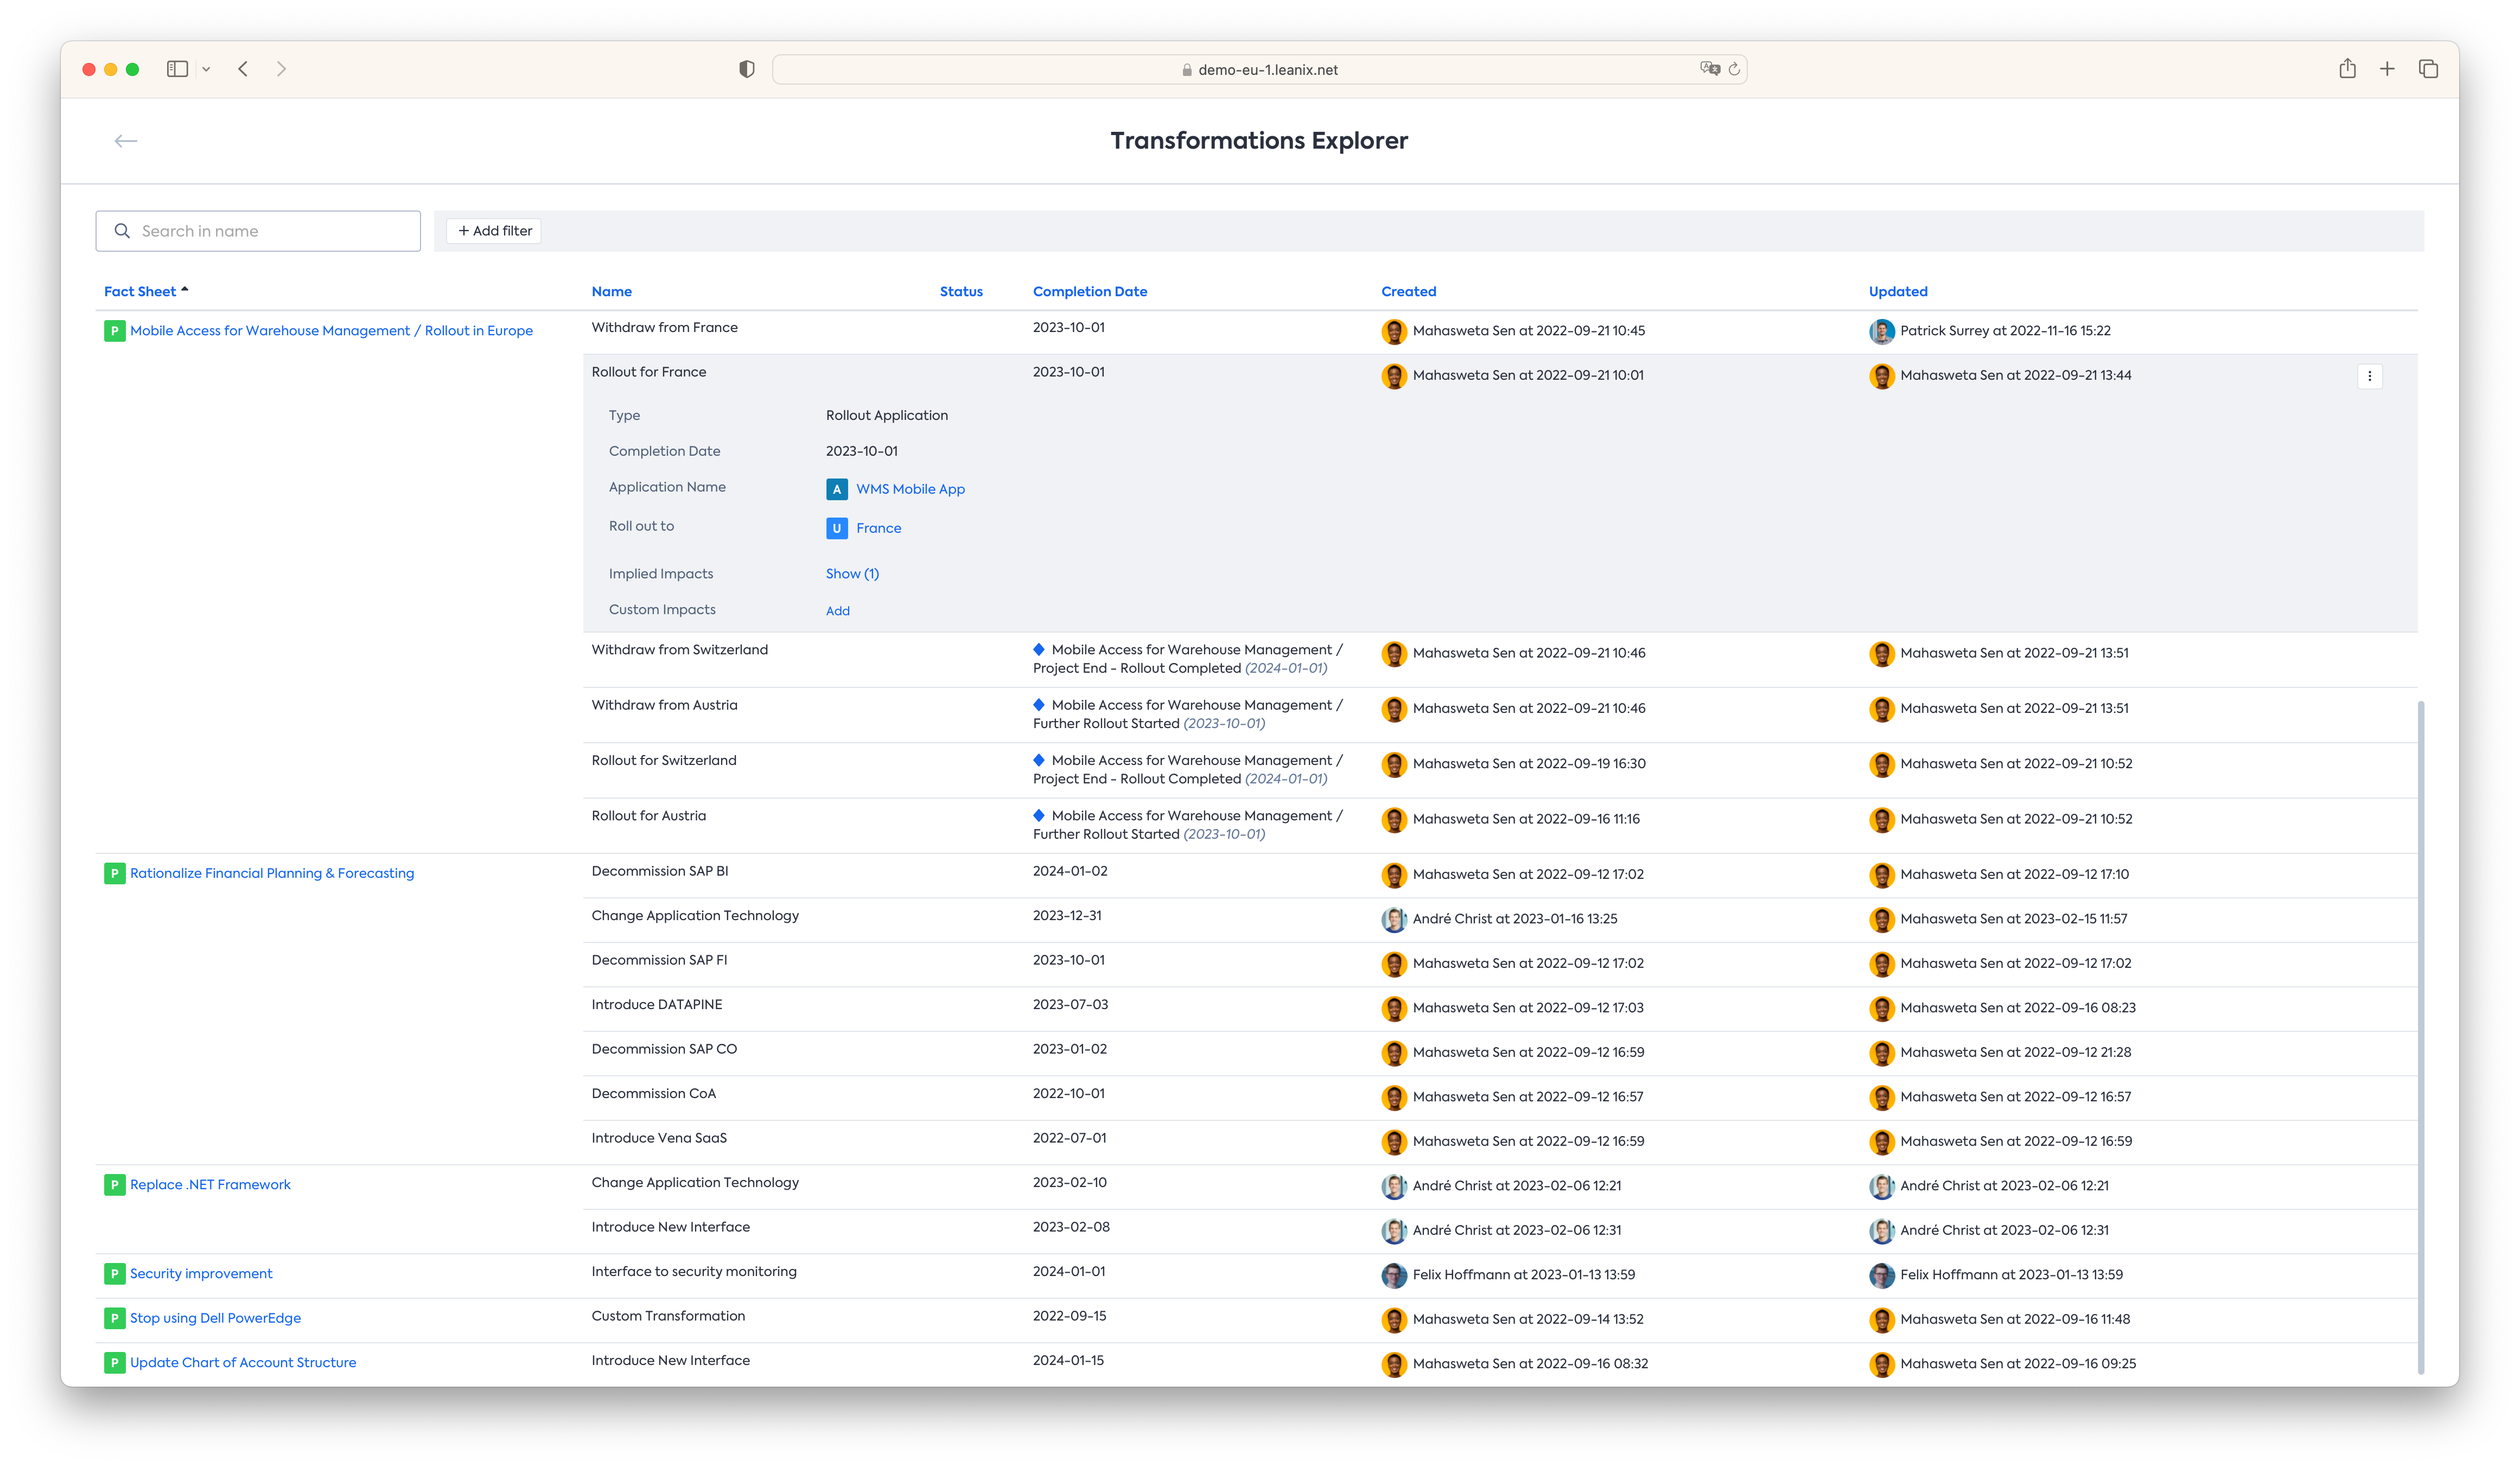Click the translate icon in address bar
Screen dimensions: 2520x1467
[1709, 69]
